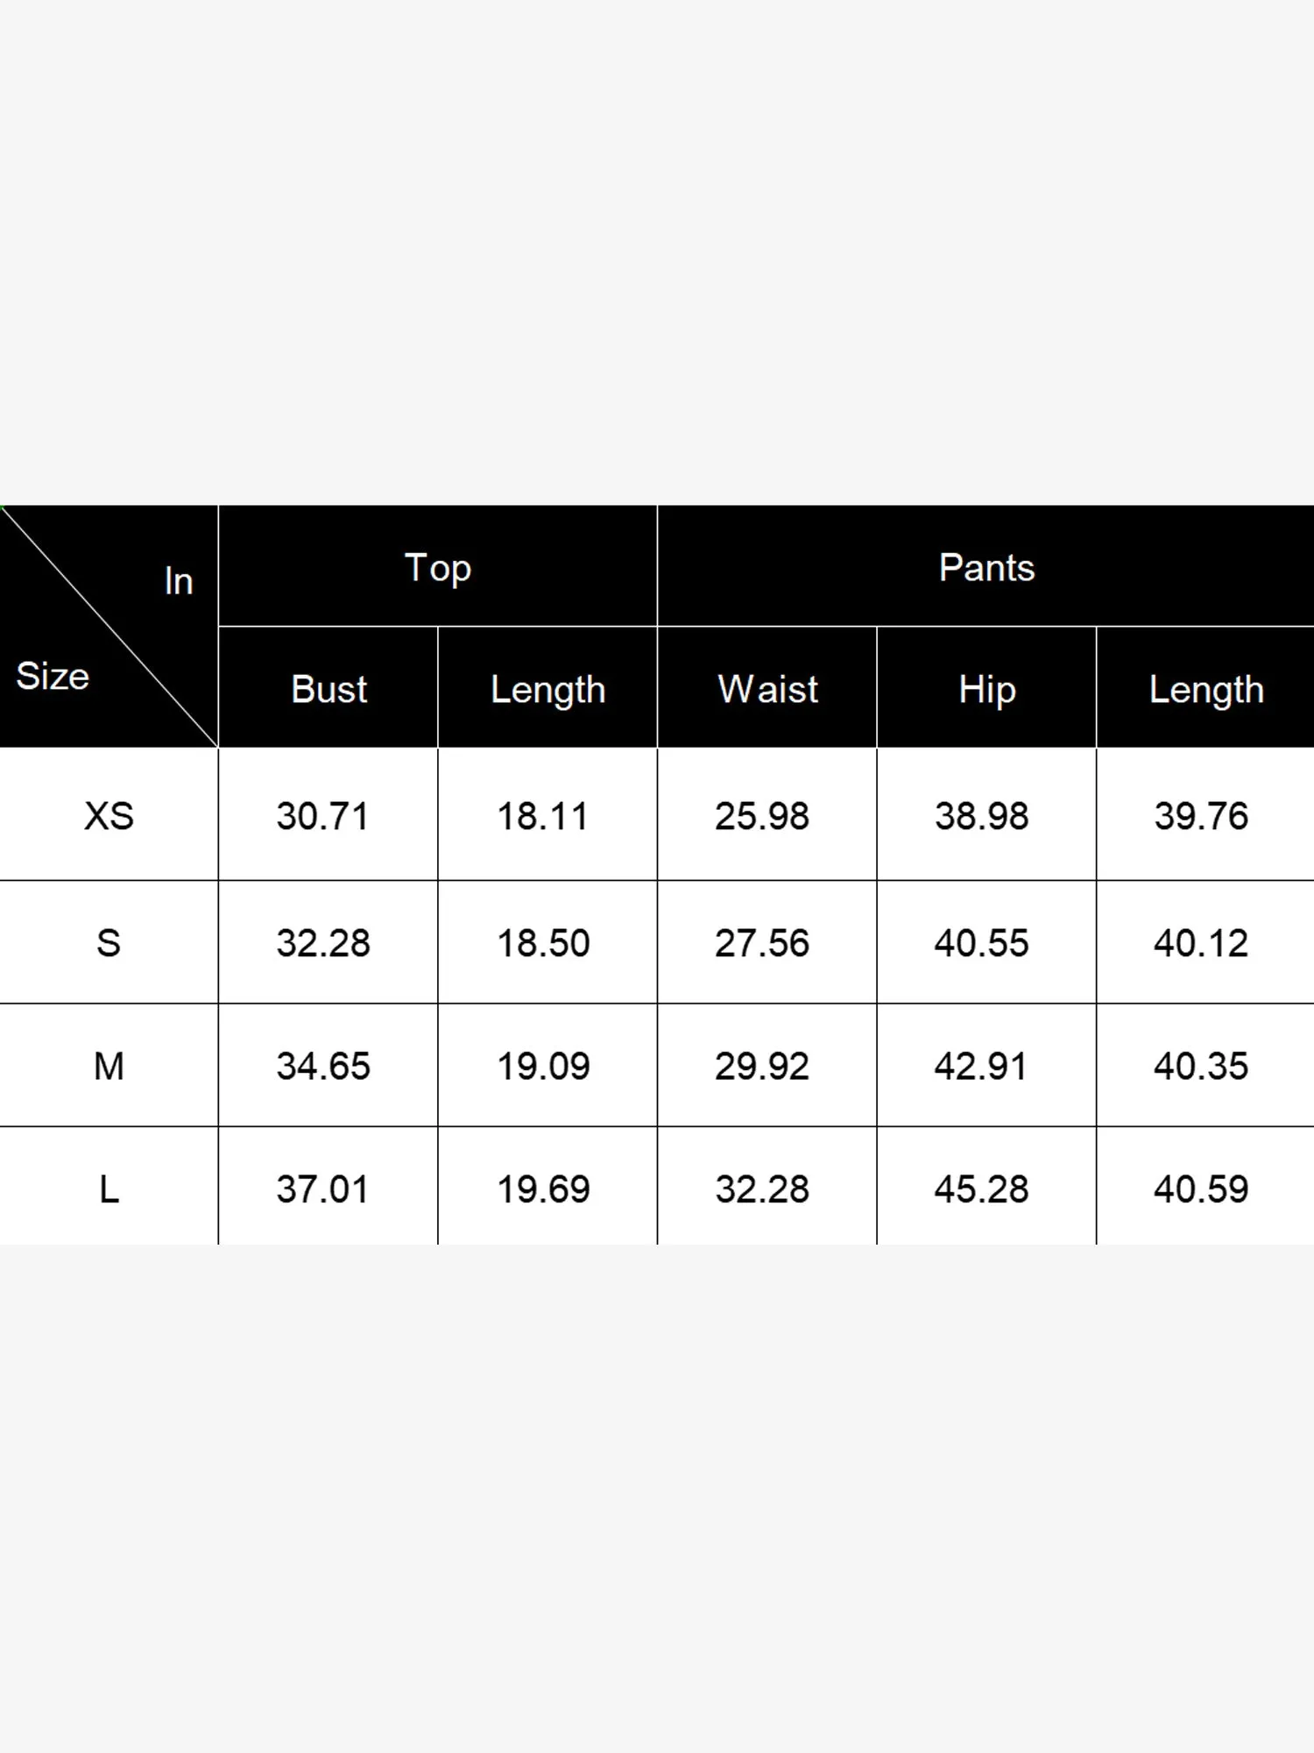This screenshot has width=1314, height=1753.
Task: Select the Bust column header
Action: [x=328, y=689]
